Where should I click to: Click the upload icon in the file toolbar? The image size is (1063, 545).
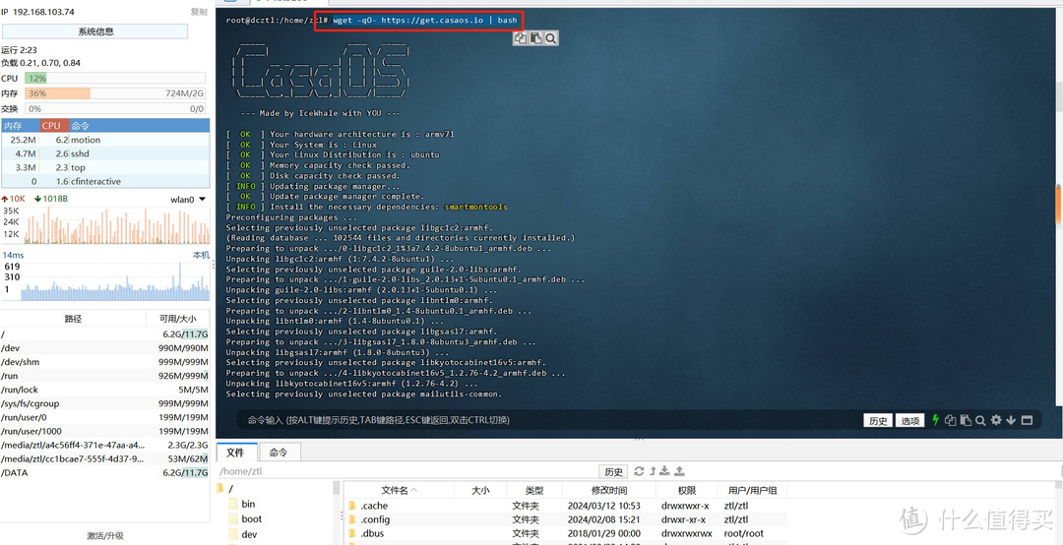click(679, 471)
